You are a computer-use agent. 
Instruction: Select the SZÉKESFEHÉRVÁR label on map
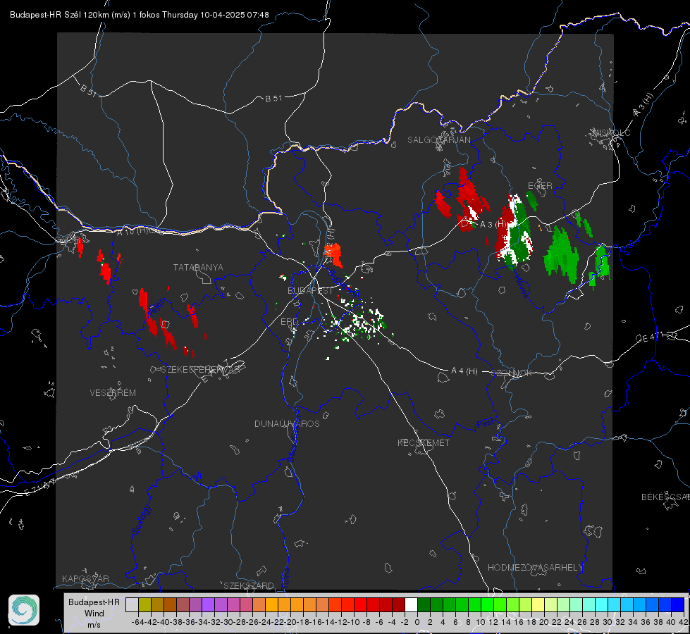(x=200, y=370)
